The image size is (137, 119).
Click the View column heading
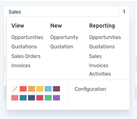pyautogui.click(x=18, y=26)
